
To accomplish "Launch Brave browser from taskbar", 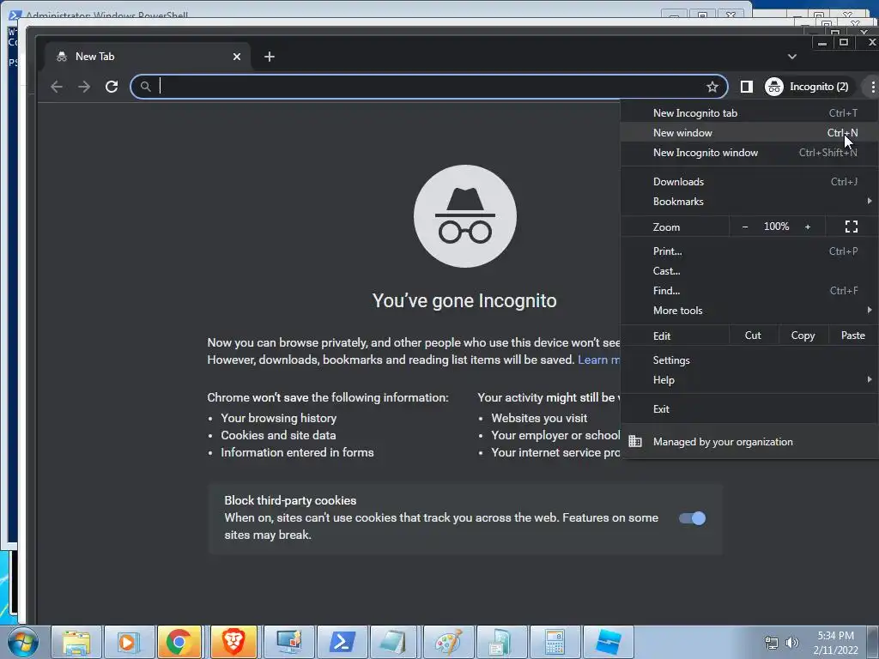I will point(233,642).
